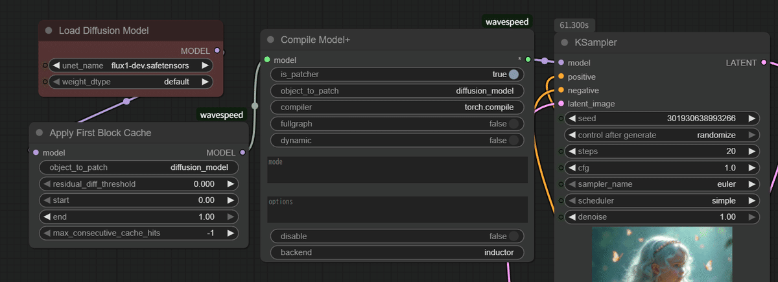Collapse the KSampler node
The height and width of the screenshot is (282, 778).
coord(565,43)
